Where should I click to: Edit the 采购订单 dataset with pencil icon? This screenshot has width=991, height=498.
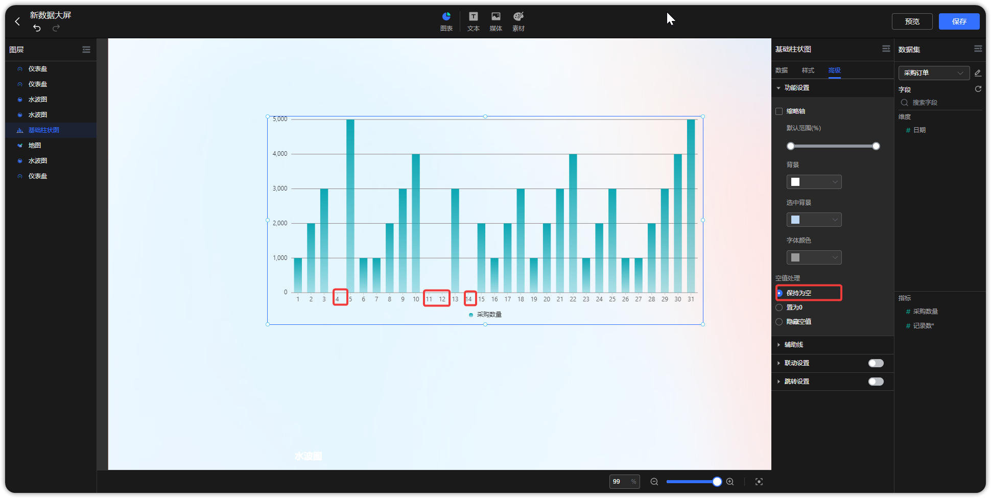tap(978, 73)
